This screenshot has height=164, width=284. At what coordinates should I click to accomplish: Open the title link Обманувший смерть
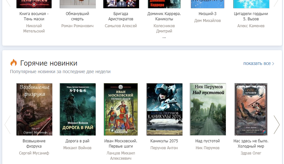78,16
